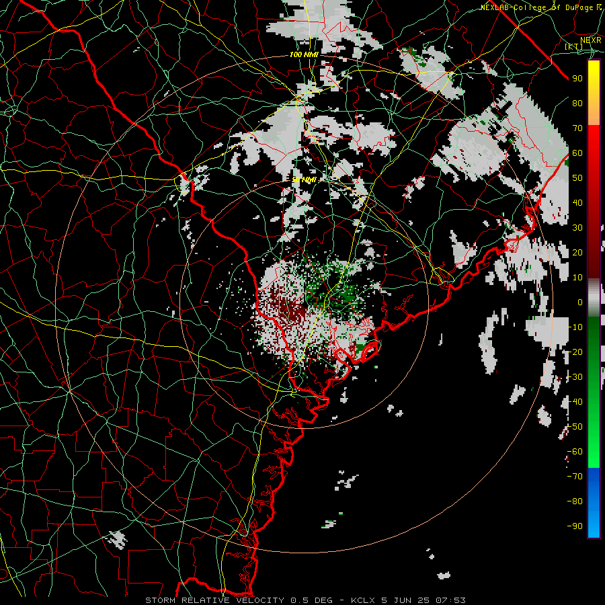Click the positive 20 scale label
Viewport: 605px width, 605px height.
[x=577, y=253]
